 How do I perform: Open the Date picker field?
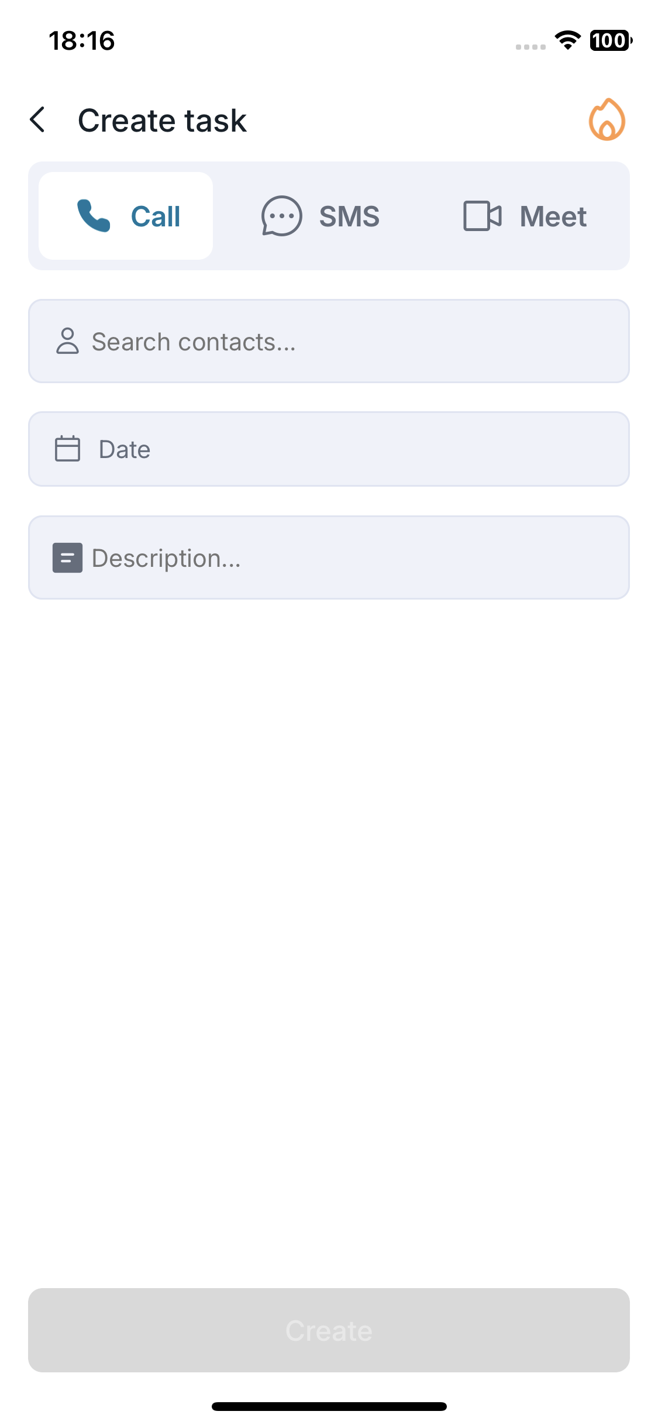329,449
